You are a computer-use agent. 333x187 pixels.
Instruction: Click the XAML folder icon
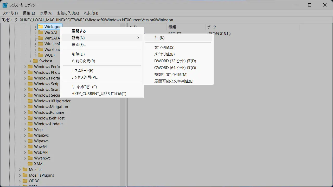coord(30,164)
